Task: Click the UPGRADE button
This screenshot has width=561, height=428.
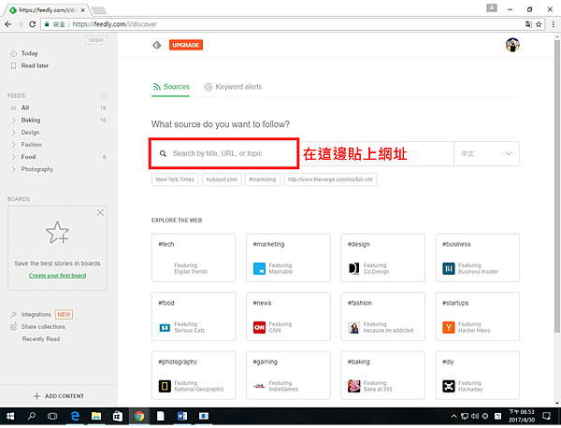Action: (x=186, y=45)
